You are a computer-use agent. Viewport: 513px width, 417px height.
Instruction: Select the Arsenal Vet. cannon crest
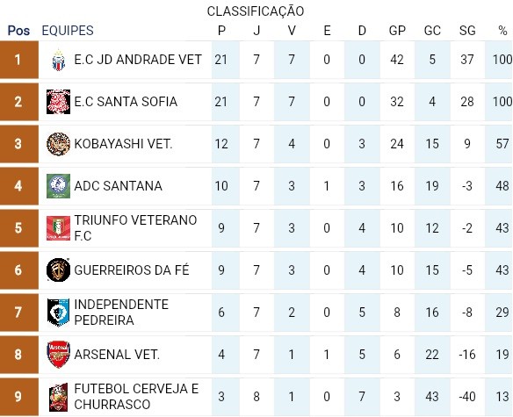click(58, 355)
